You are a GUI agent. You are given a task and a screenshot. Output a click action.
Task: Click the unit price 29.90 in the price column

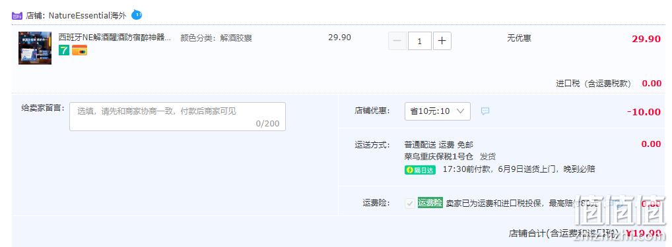point(339,38)
